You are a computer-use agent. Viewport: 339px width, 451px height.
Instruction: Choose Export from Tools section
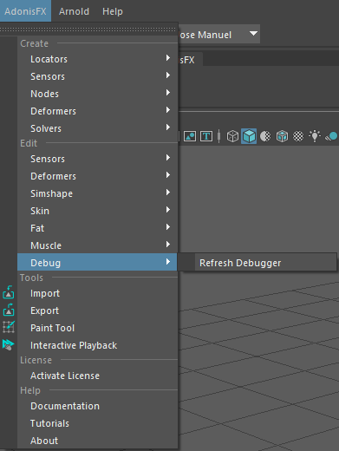97,310
